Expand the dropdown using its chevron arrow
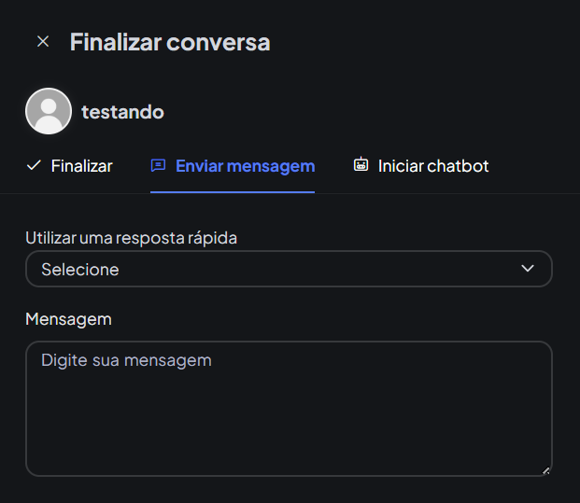The image size is (580, 503). point(528,269)
